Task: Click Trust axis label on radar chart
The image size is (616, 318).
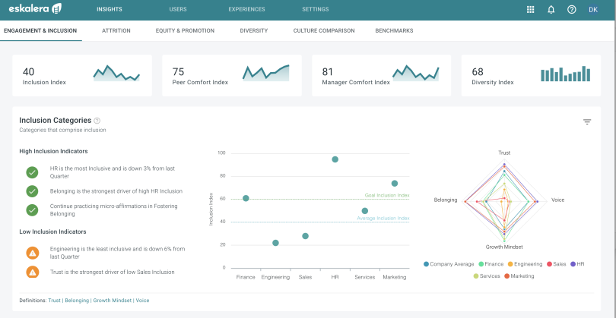Action: pos(504,153)
